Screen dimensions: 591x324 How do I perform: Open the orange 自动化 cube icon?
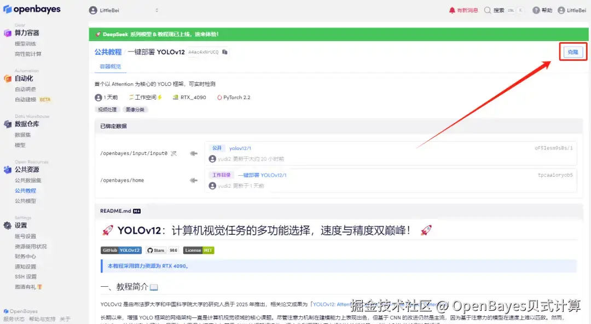pyautogui.click(x=8, y=78)
